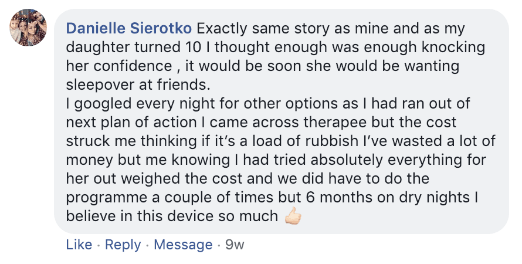Open Danielle Sierotko's profile name link
The image size is (522, 264).
(130, 28)
